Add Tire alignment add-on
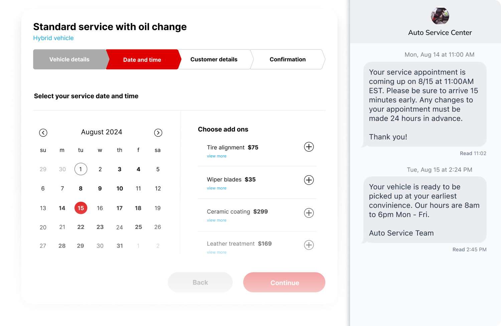Image resolution: width=501 pixels, height=326 pixels. click(309, 147)
